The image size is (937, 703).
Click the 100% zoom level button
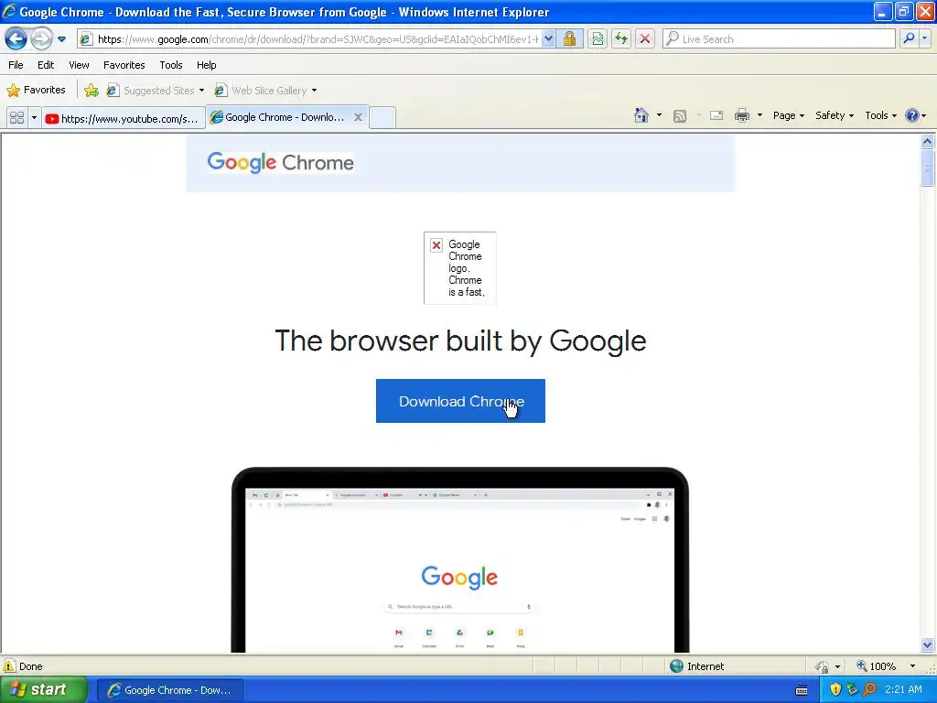[x=877, y=666]
